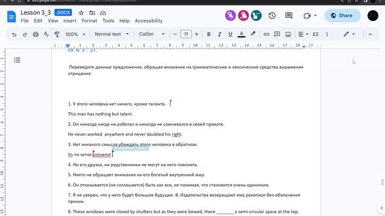Click the right indent ruler marker
Image resolution: width=385 pixels, height=216 pixels.
[304, 46]
